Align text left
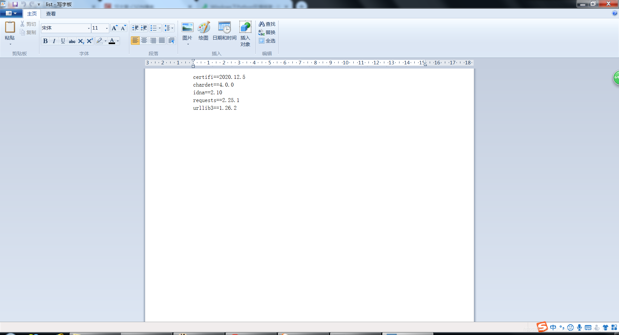Viewport: 619px width, 335px height. coord(135,41)
